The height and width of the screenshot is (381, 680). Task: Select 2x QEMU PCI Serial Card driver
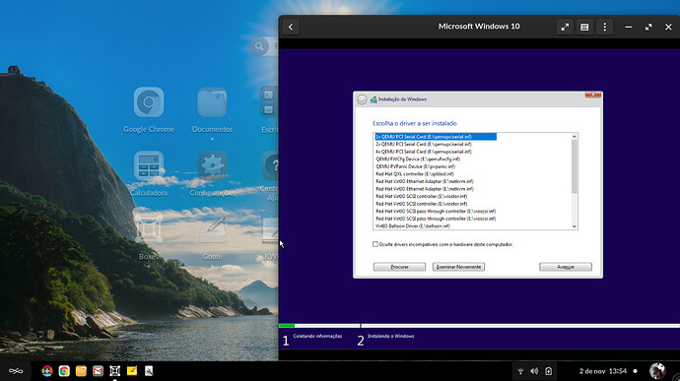pos(424,144)
